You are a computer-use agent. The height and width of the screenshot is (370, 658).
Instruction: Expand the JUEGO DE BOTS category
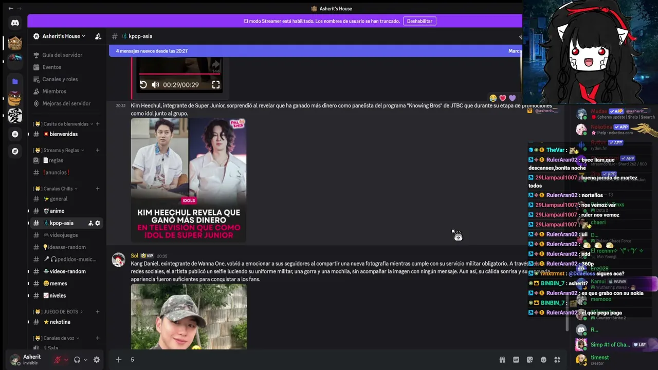click(x=58, y=312)
